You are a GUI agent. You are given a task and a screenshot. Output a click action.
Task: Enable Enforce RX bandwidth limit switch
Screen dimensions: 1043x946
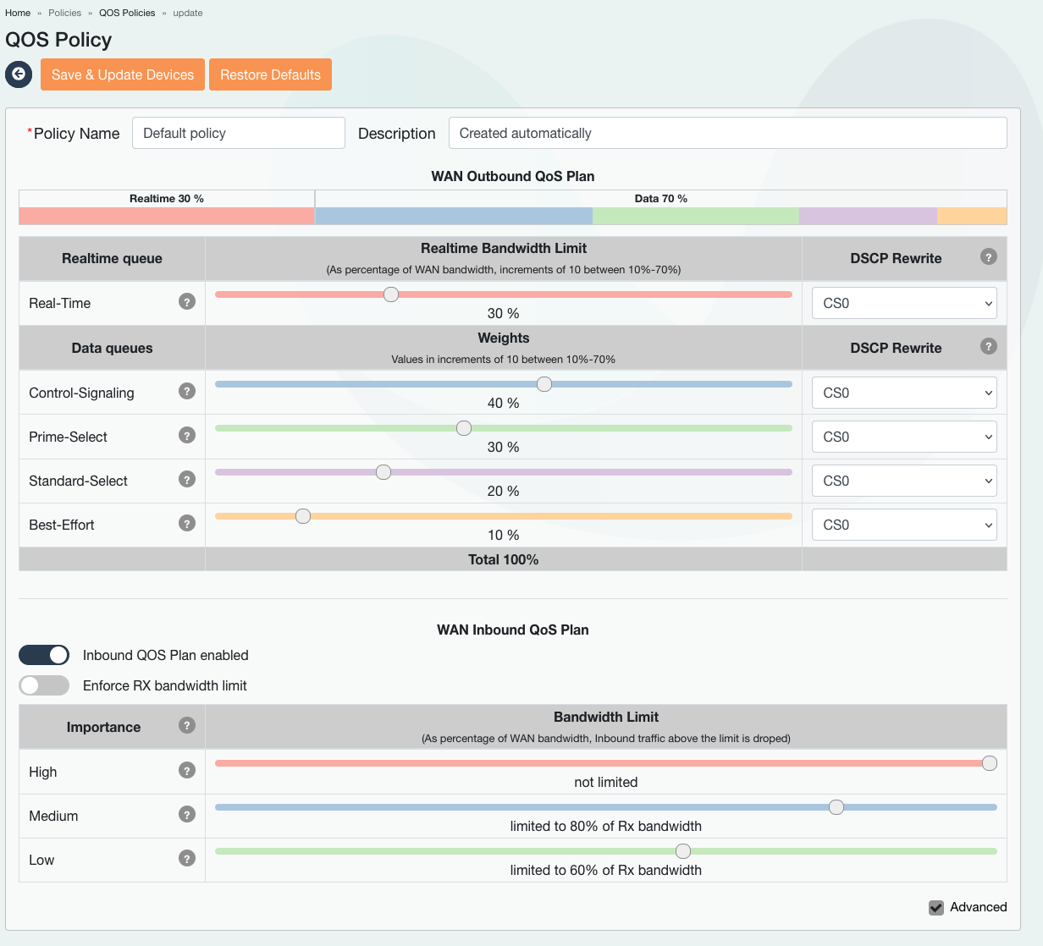[x=44, y=685]
